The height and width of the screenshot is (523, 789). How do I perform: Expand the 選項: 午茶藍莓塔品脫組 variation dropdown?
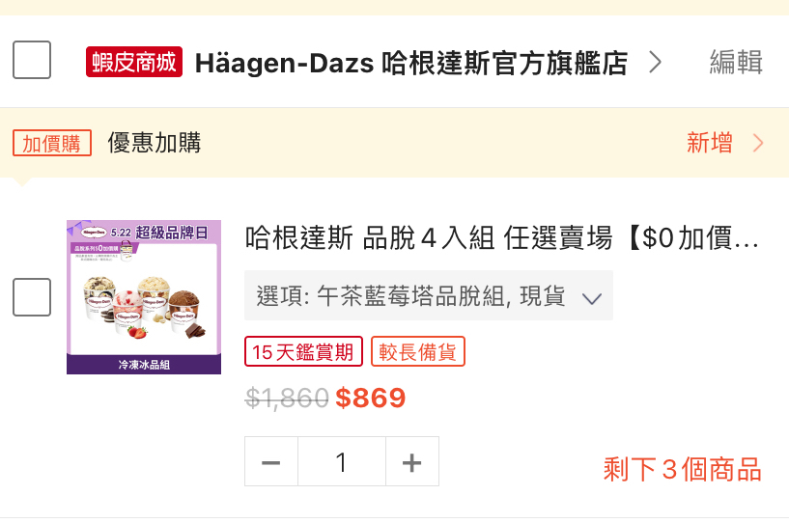[429, 295]
